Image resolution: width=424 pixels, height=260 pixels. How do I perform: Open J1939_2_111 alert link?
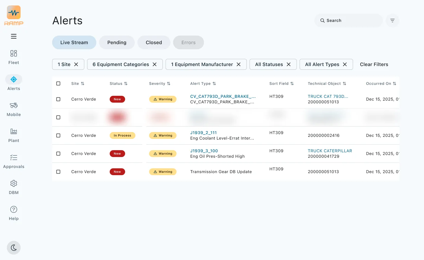tap(204, 133)
